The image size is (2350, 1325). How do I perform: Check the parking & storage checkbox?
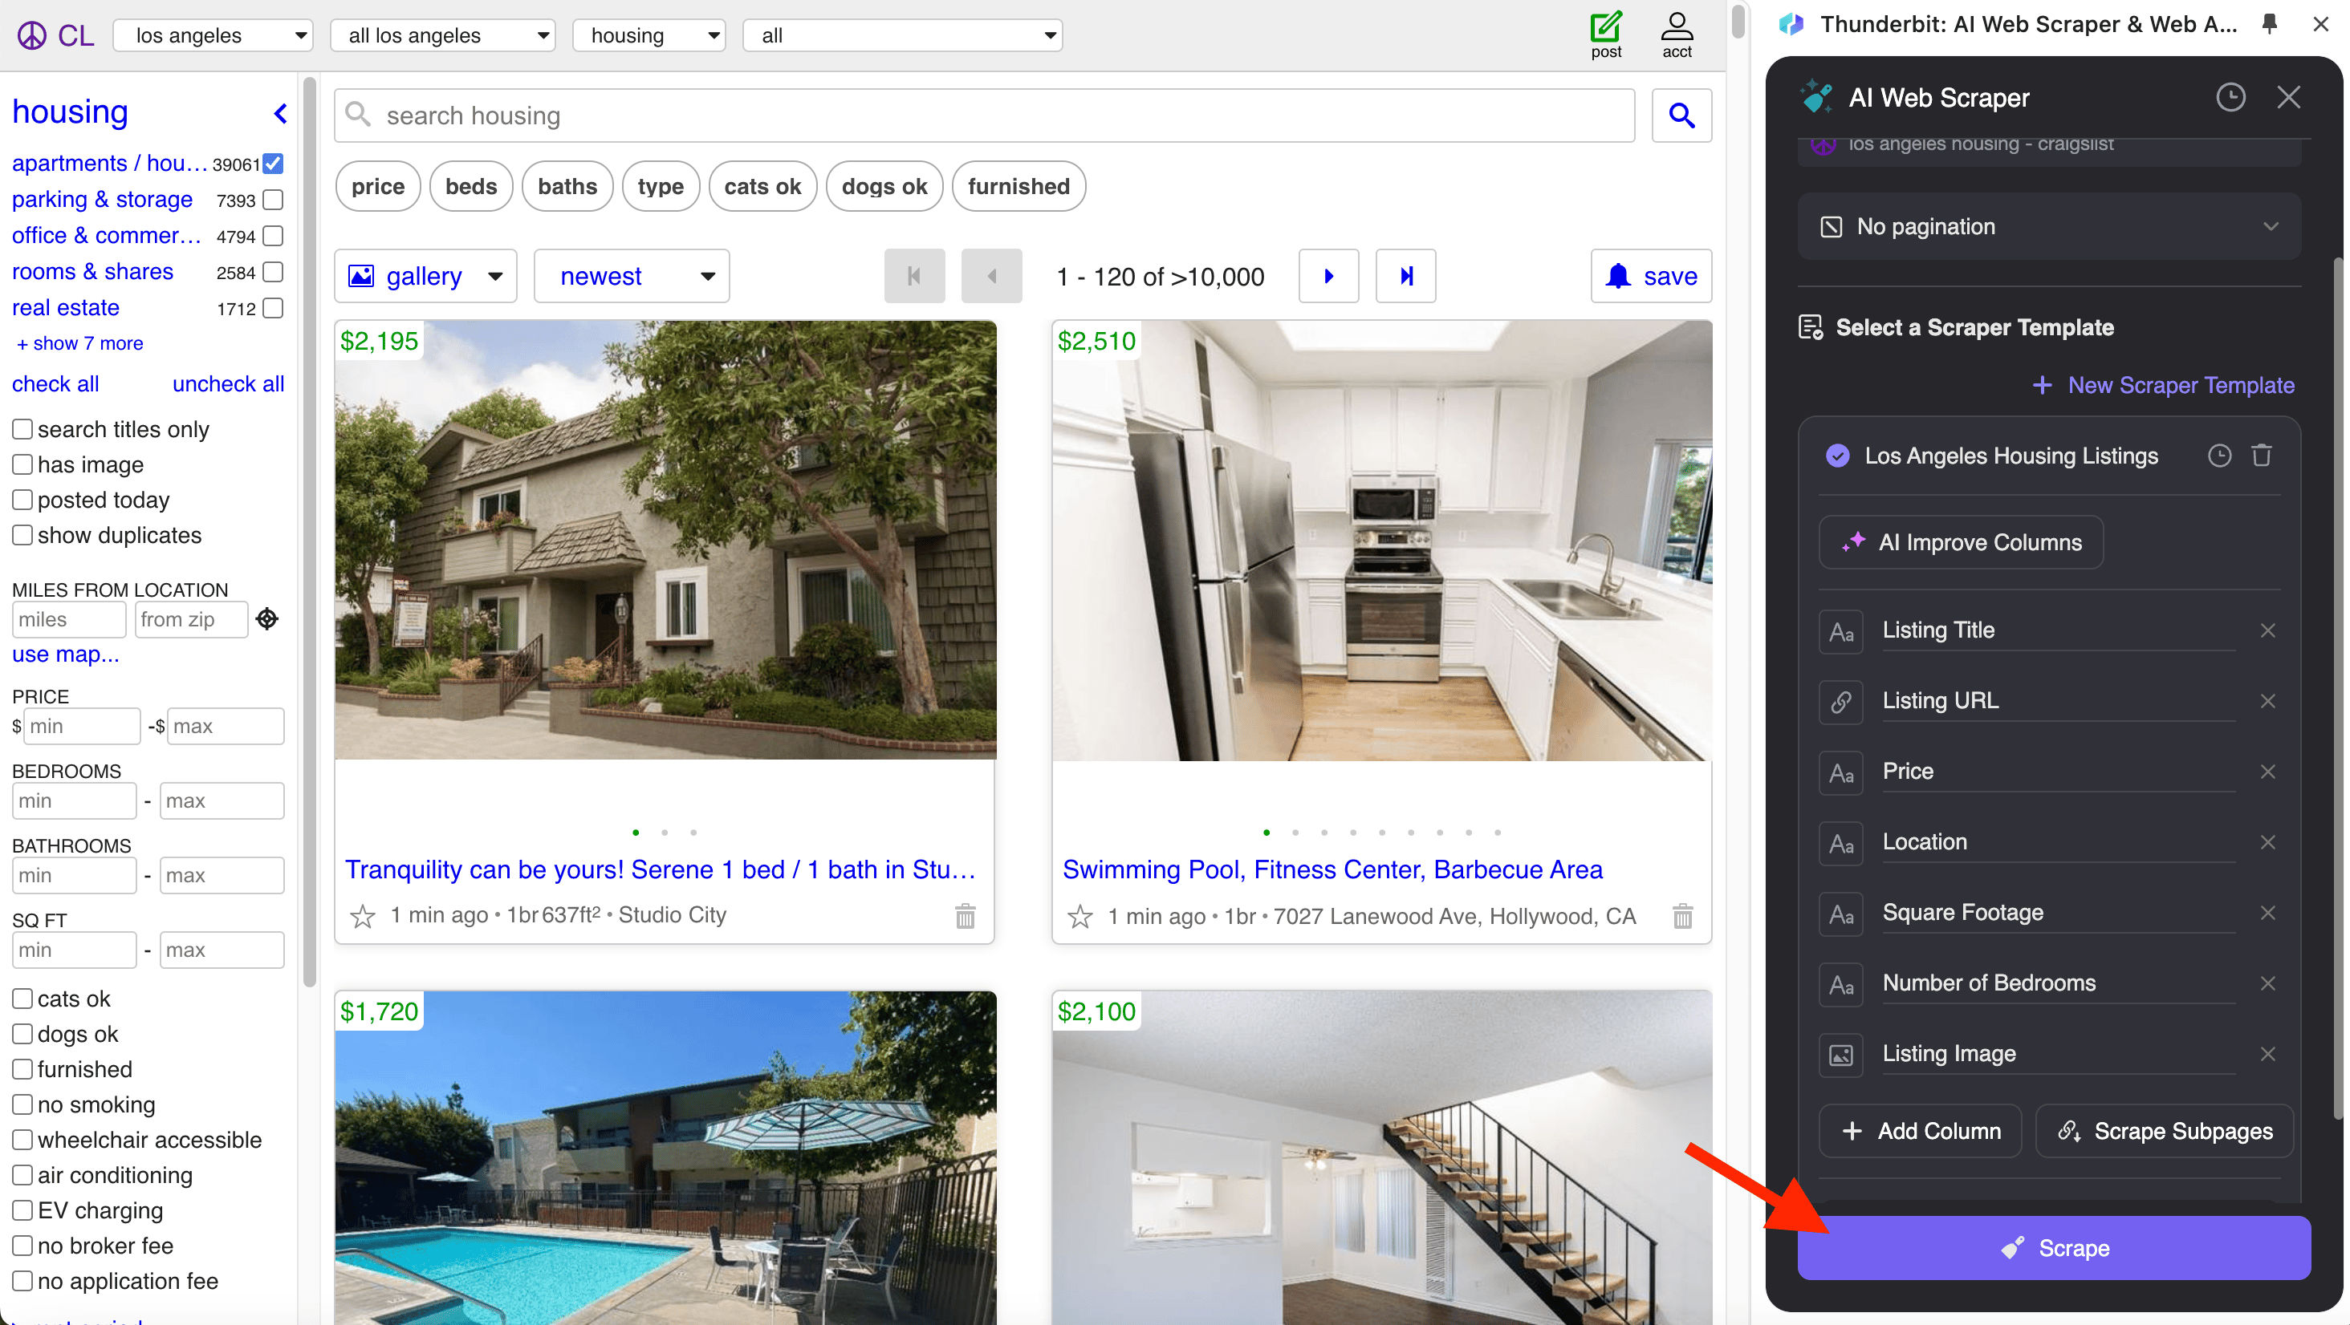[272, 200]
